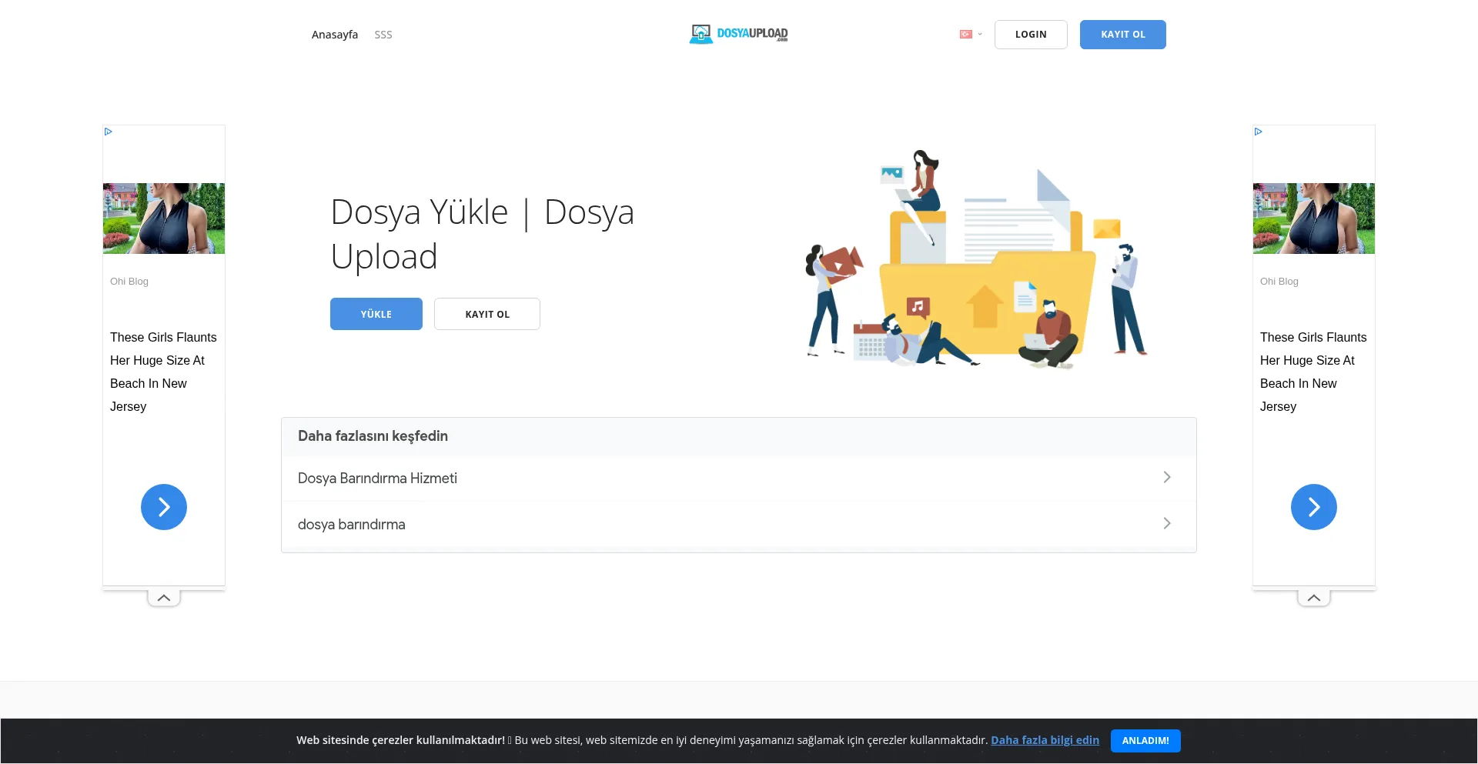Click the right ad's blue arrow button
Image resolution: width=1478 pixels, height=764 pixels.
click(1314, 507)
